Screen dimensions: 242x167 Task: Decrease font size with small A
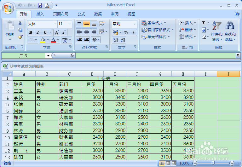[x=64, y=32]
